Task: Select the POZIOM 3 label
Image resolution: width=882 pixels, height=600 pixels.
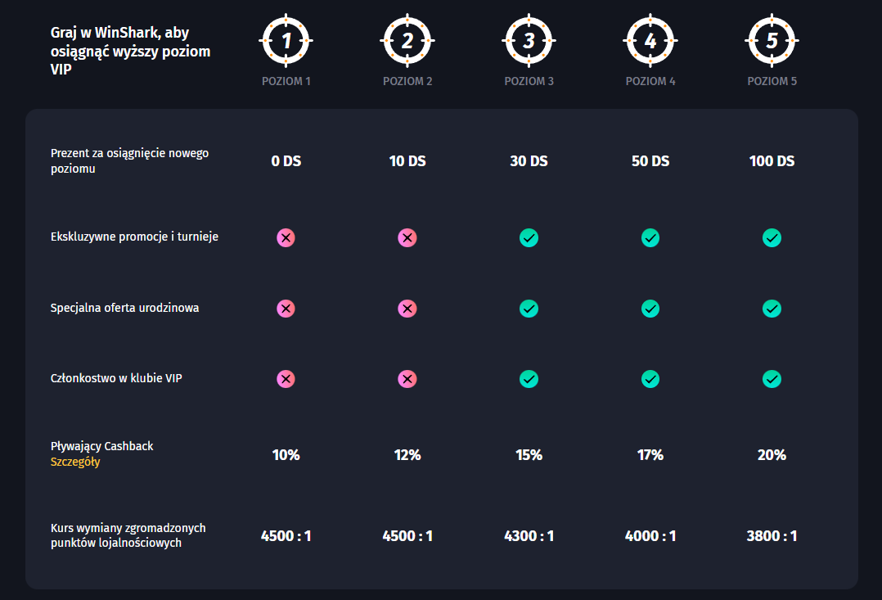Action: point(529,81)
